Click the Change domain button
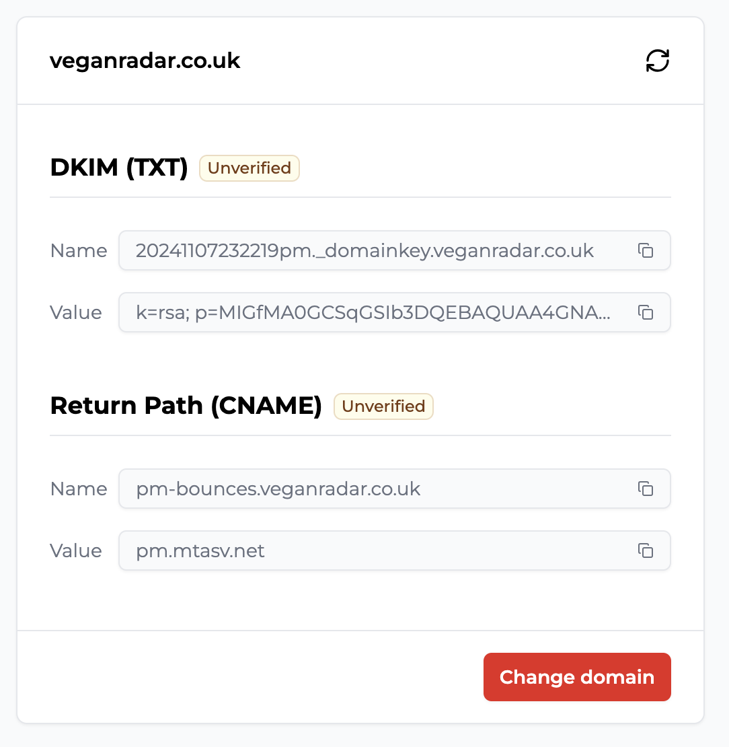The image size is (729, 747). point(577,677)
